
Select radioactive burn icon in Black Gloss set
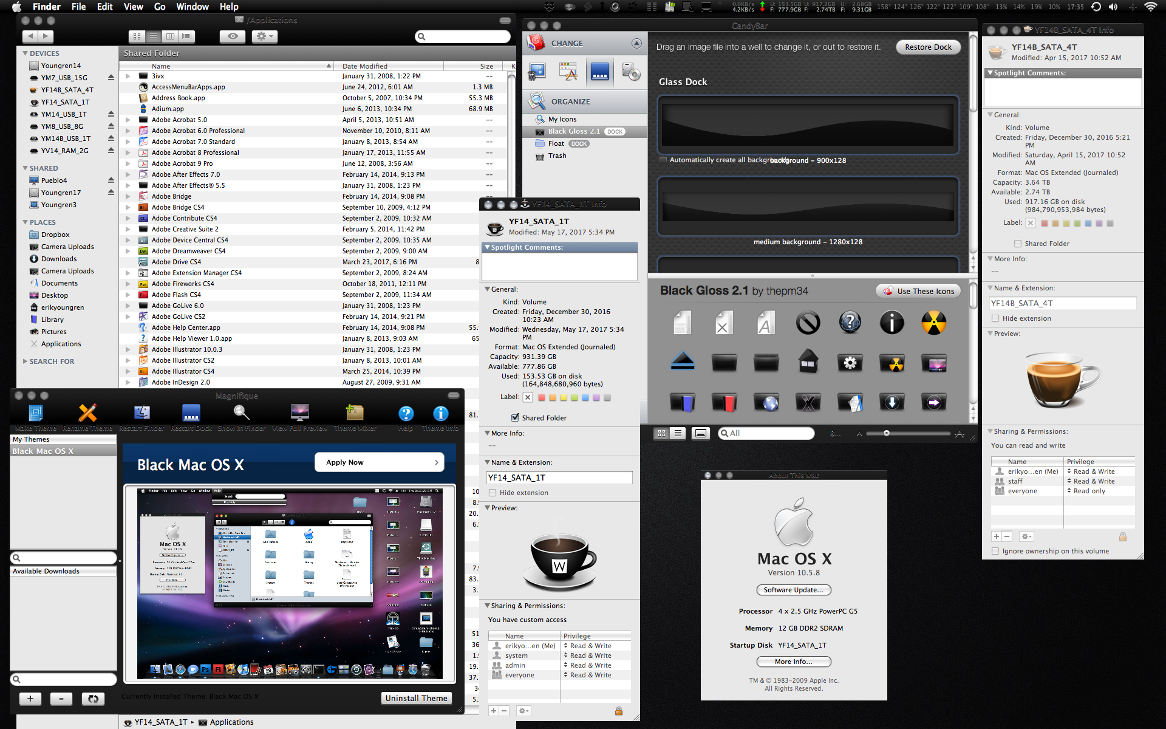(933, 323)
